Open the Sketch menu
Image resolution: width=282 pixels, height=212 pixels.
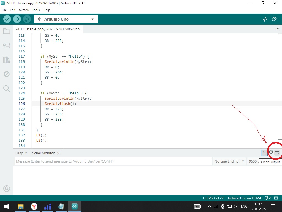click(24, 10)
